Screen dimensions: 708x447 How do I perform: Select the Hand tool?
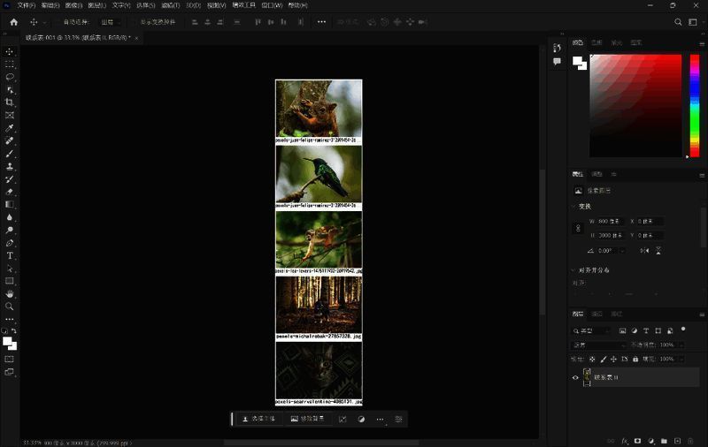(x=10, y=293)
